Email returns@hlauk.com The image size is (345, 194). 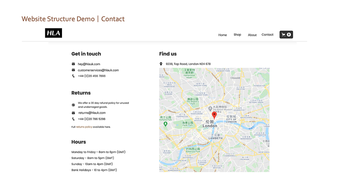pyautogui.click(x=92, y=113)
